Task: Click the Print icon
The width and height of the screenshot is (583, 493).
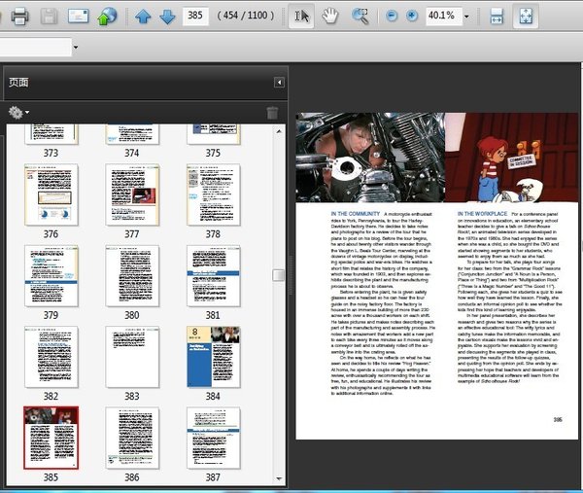Action: coord(20,17)
